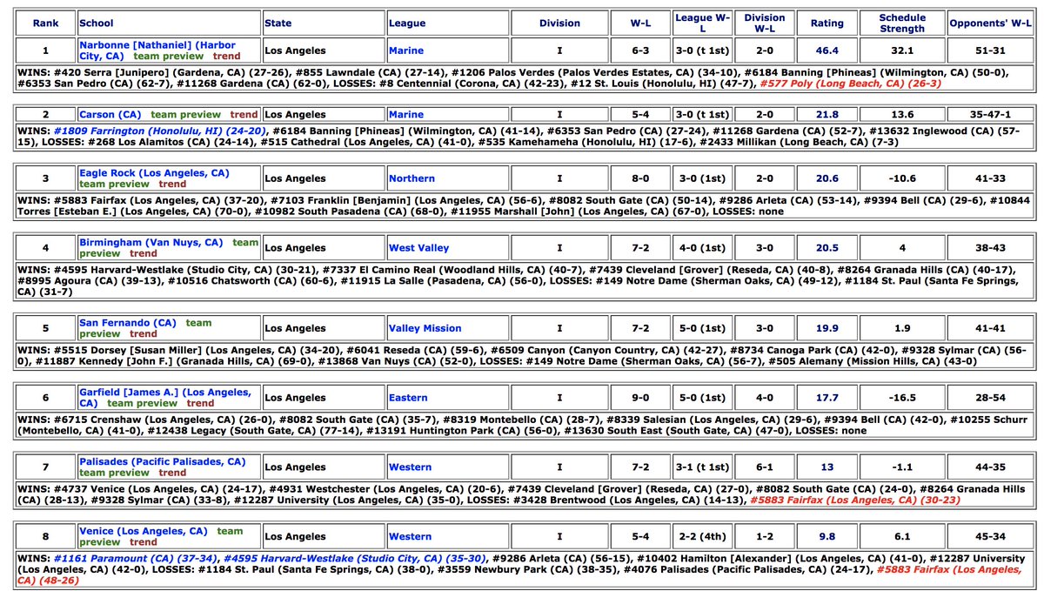Open Birmingham's trend link
Image resolution: width=1044 pixels, height=591 pixels.
[144, 253]
